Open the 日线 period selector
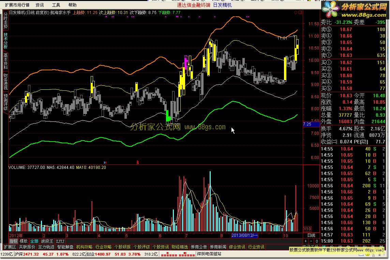 311,235
